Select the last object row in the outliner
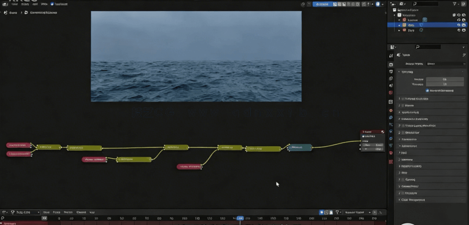Screen dimensions: 469x225 click(427, 30)
